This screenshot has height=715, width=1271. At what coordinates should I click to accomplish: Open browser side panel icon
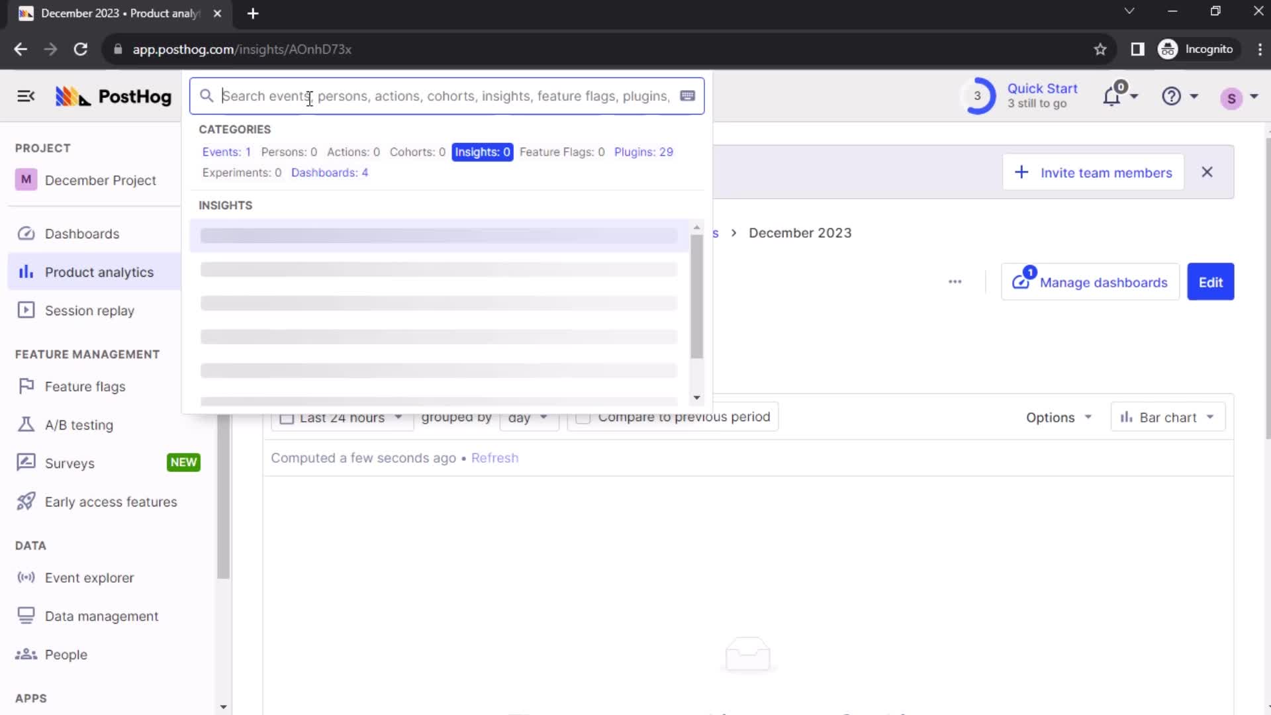(x=1137, y=50)
